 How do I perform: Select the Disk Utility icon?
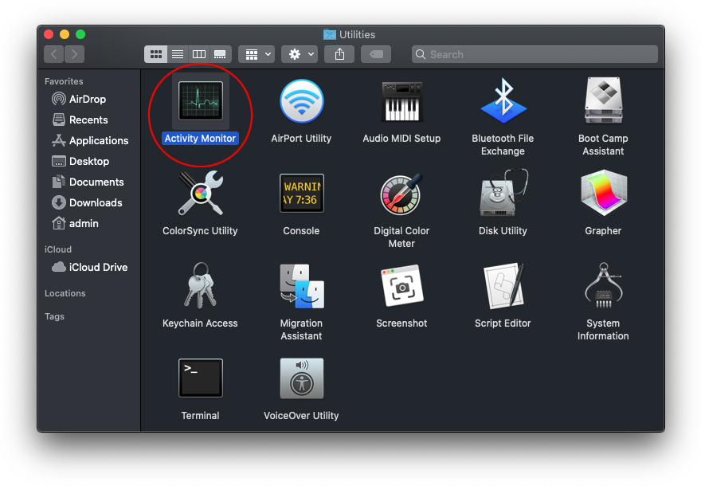(x=503, y=193)
